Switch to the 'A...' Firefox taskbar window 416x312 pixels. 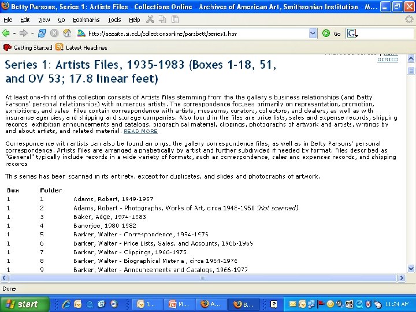tap(211, 304)
